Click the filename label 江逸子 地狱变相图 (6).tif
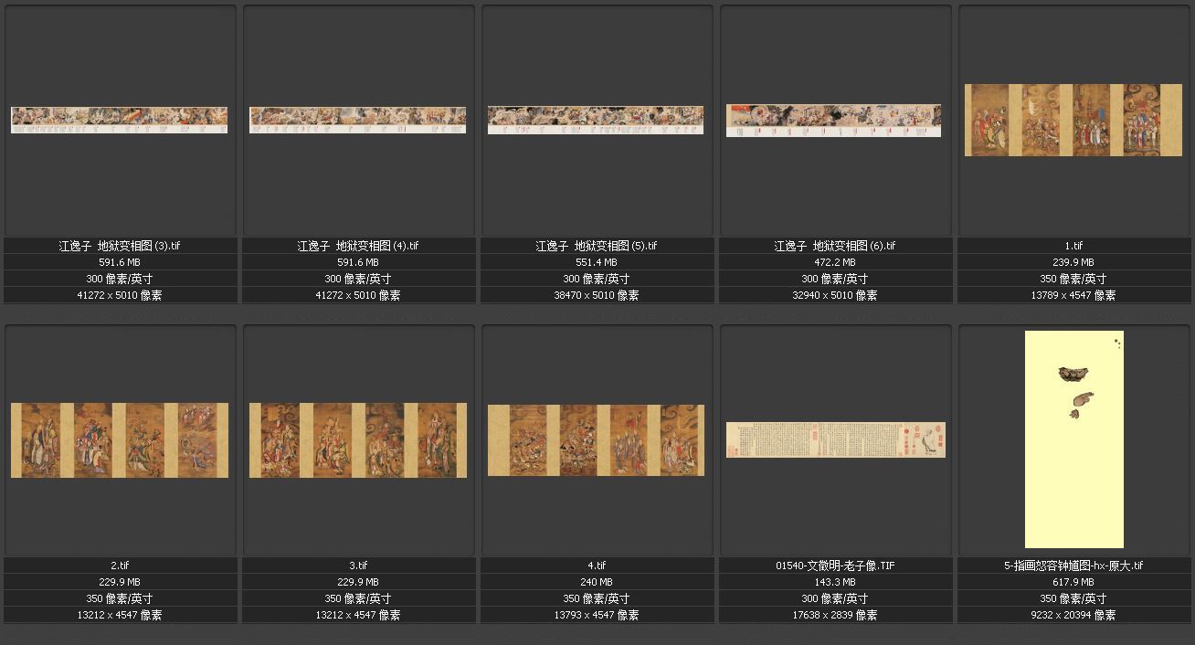The width and height of the screenshot is (1195, 645). click(x=835, y=246)
